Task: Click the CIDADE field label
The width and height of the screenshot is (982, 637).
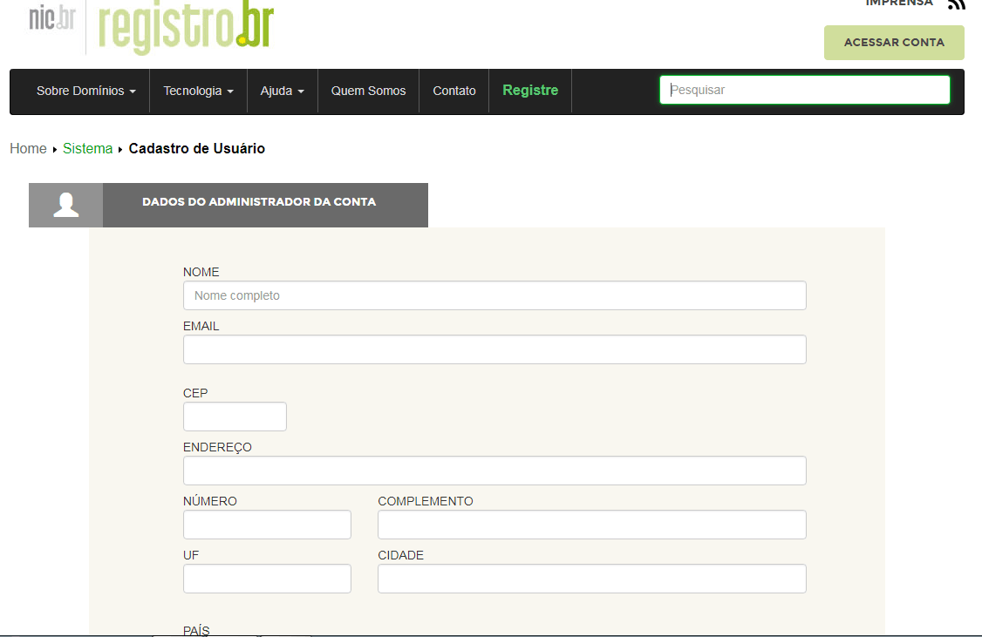Action: [x=401, y=555]
